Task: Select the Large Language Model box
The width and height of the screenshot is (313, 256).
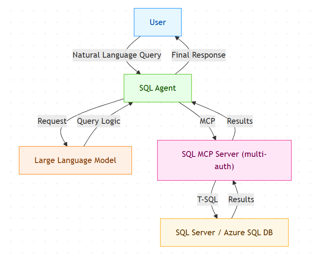Action: click(75, 160)
